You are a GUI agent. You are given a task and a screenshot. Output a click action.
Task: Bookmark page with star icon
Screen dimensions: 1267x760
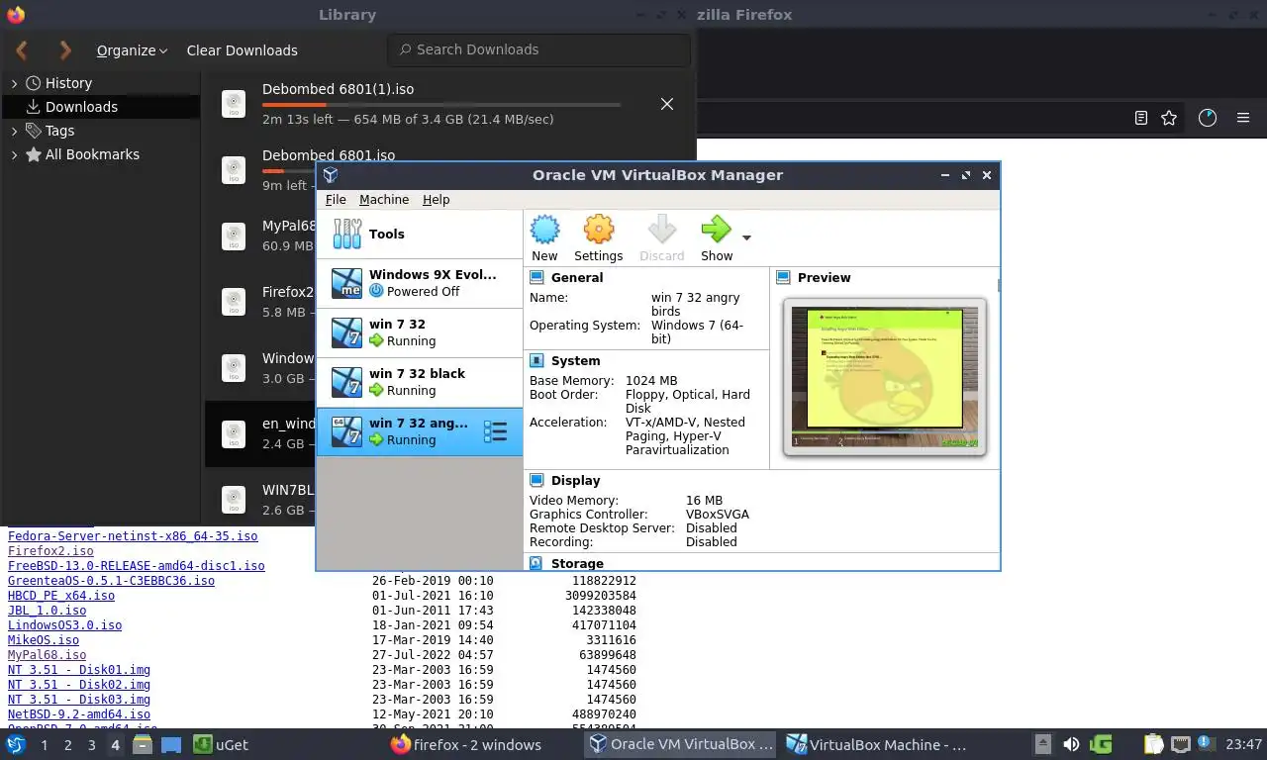point(1169,118)
